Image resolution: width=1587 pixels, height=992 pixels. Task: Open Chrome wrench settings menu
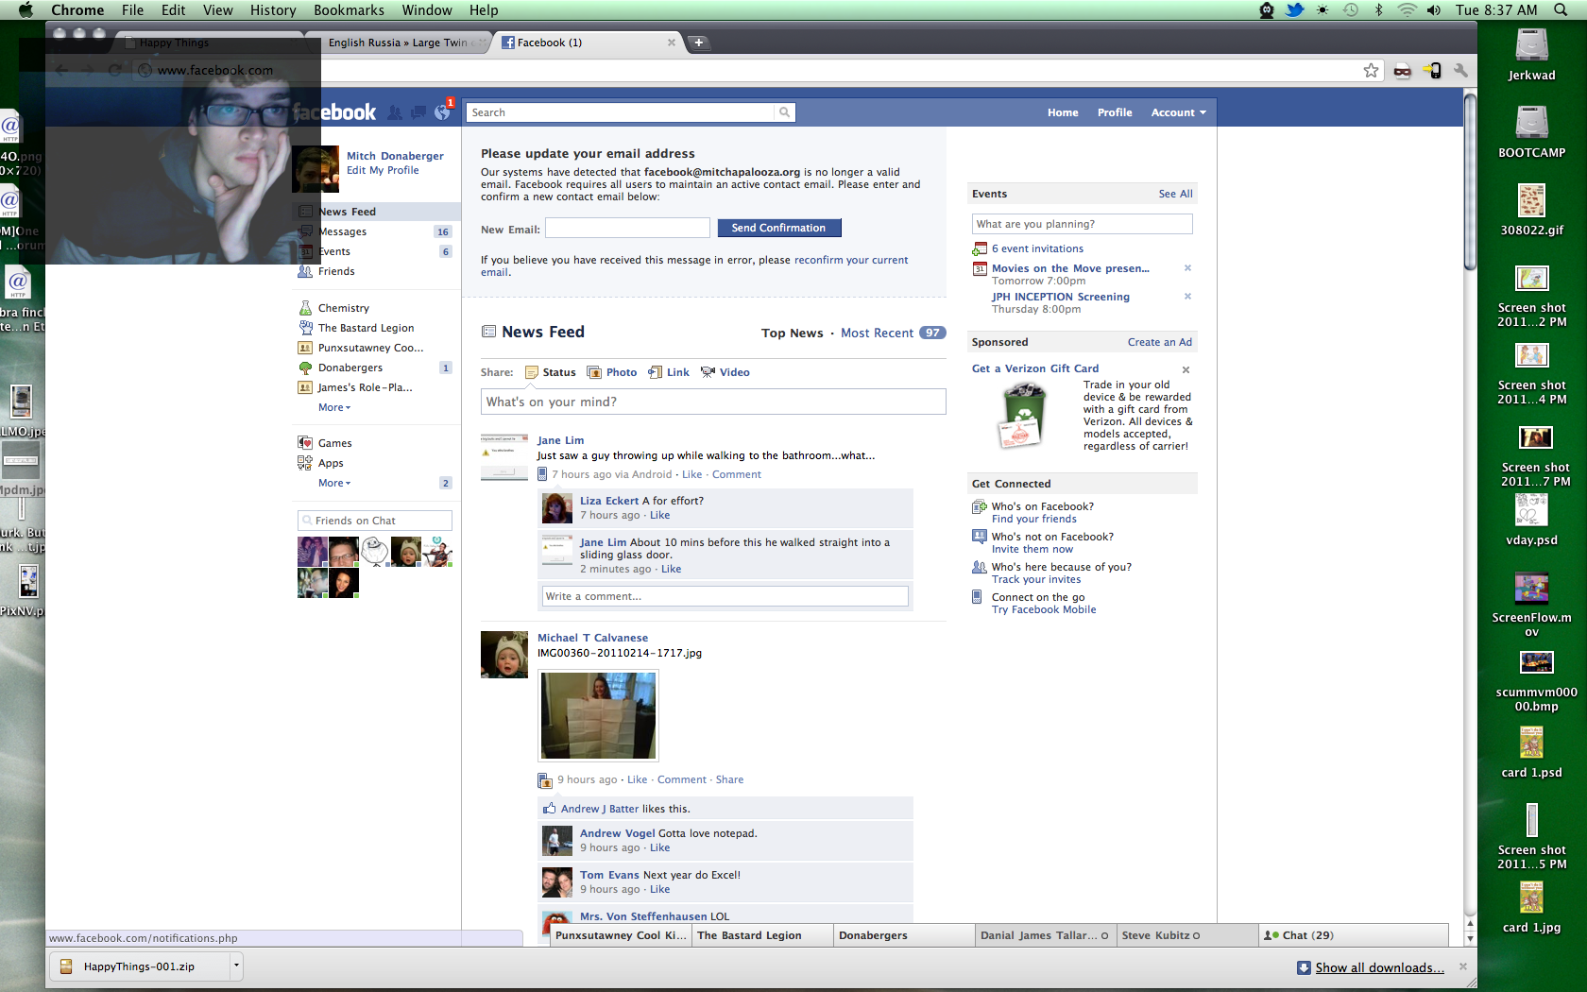coord(1460,71)
